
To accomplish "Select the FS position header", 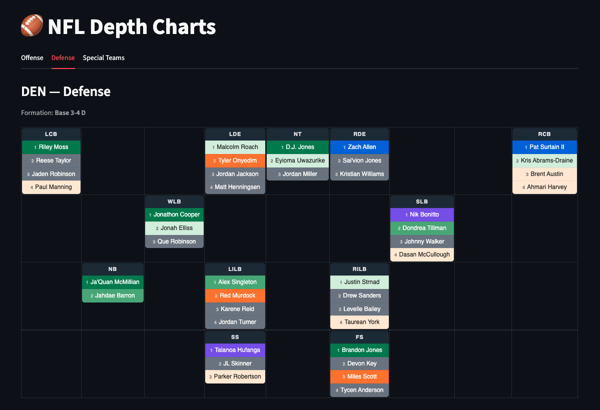I will click(359, 337).
